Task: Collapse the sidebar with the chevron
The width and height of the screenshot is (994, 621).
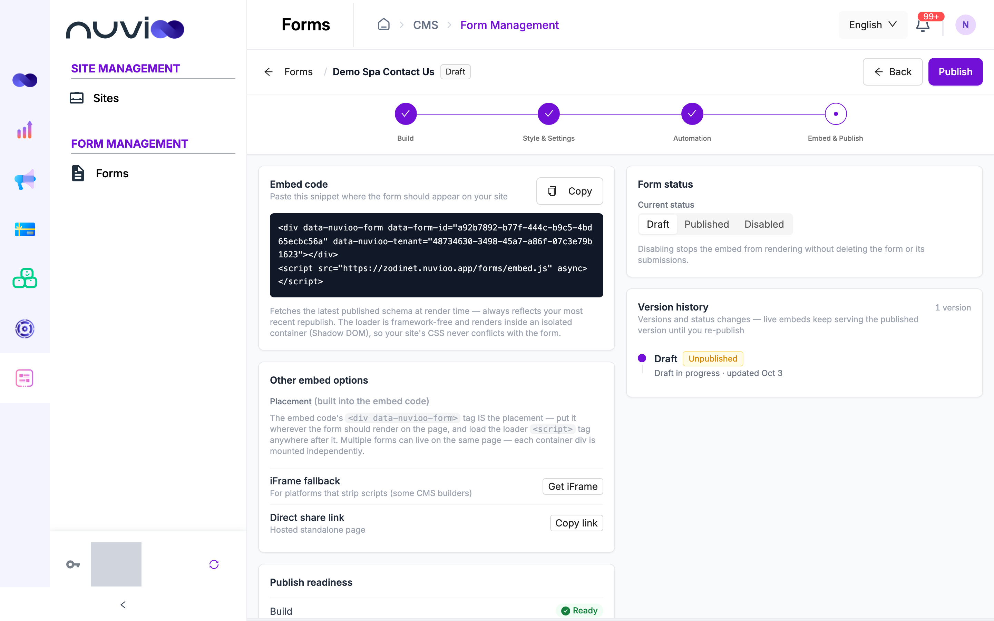Action: pyautogui.click(x=123, y=604)
